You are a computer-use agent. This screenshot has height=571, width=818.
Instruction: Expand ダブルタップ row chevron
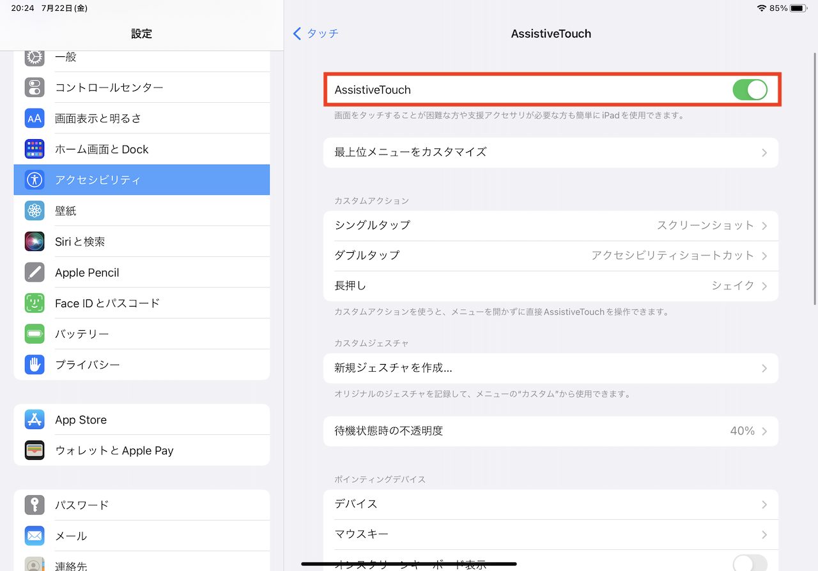[764, 255]
